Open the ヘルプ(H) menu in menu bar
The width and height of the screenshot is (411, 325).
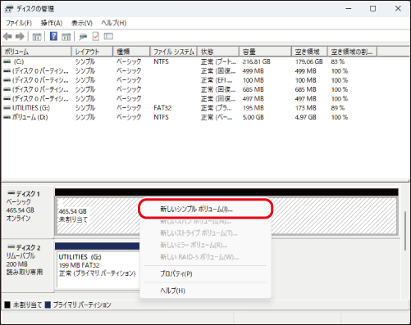114,23
